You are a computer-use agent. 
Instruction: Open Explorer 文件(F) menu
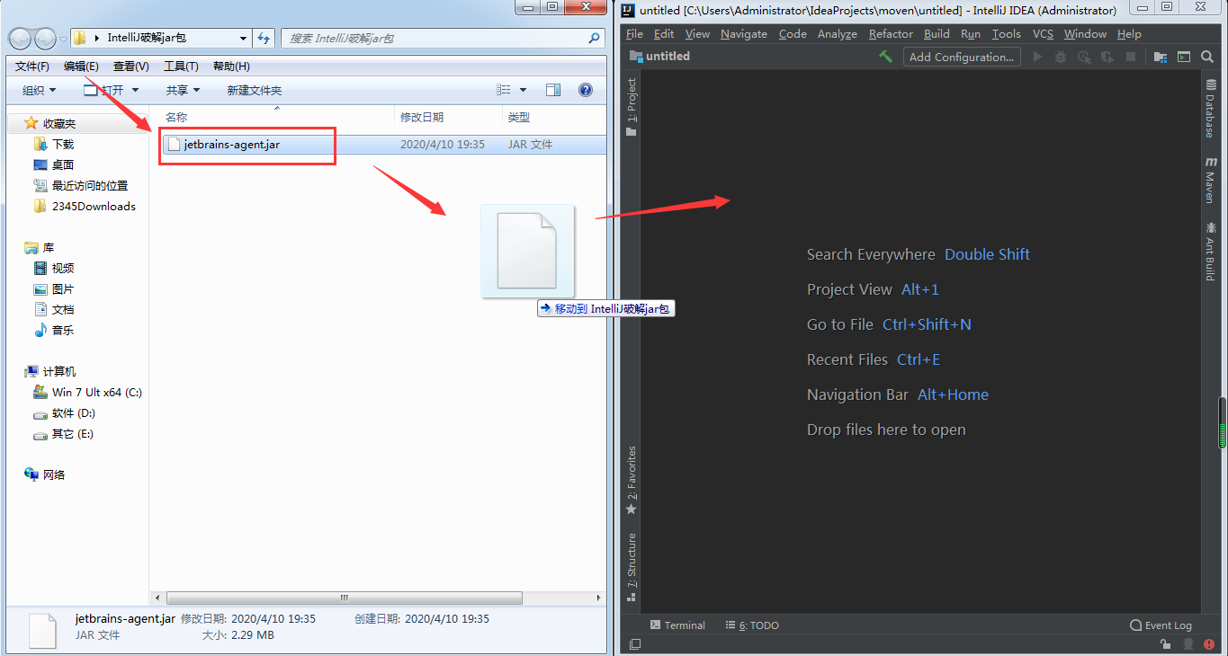[x=32, y=66]
